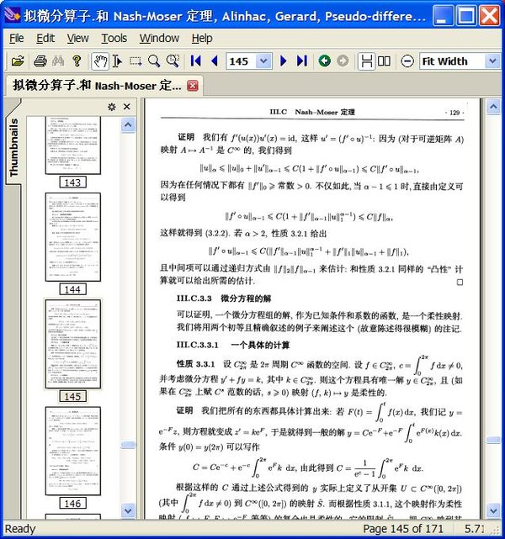The height and width of the screenshot is (539, 505).
Task: Select page 146 thumbnail
Action: pyautogui.click(x=73, y=451)
